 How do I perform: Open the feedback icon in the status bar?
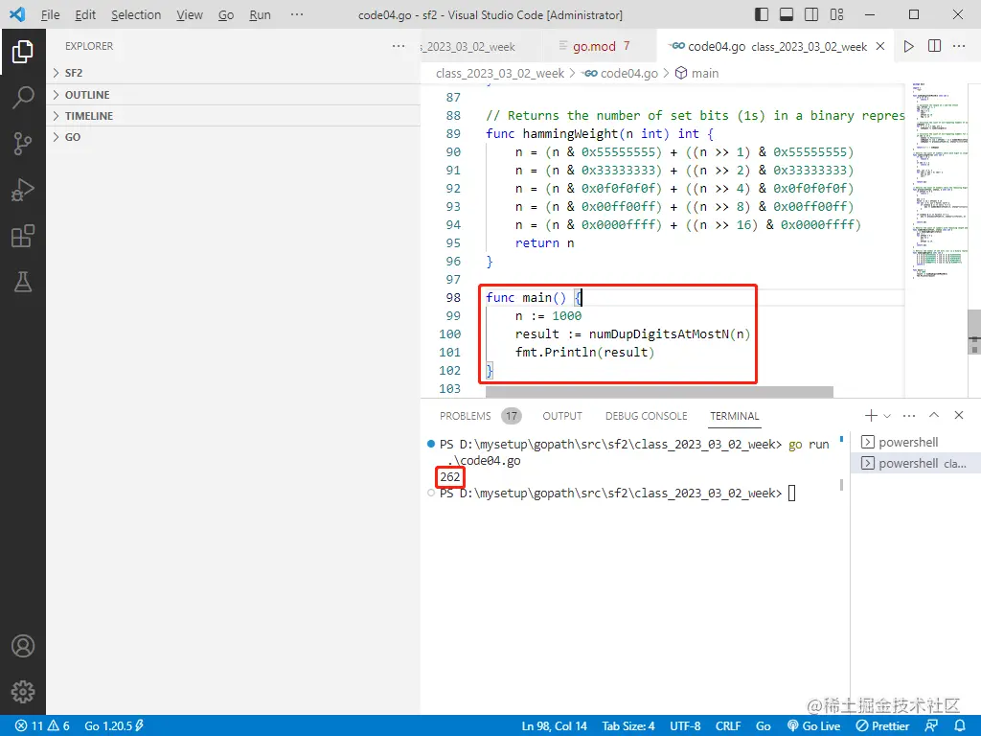coord(931,726)
